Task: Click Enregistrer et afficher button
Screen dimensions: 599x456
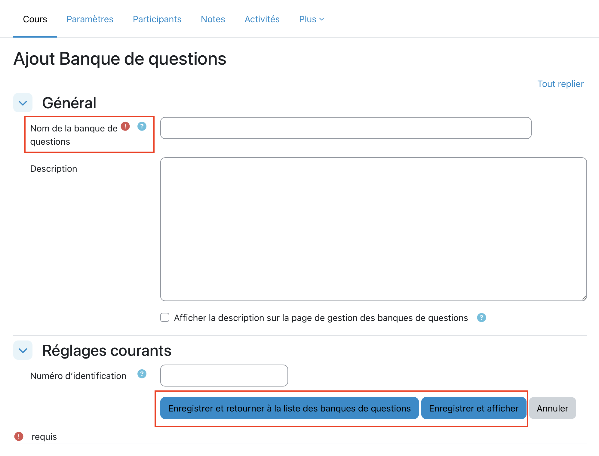Action: [x=473, y=408]
